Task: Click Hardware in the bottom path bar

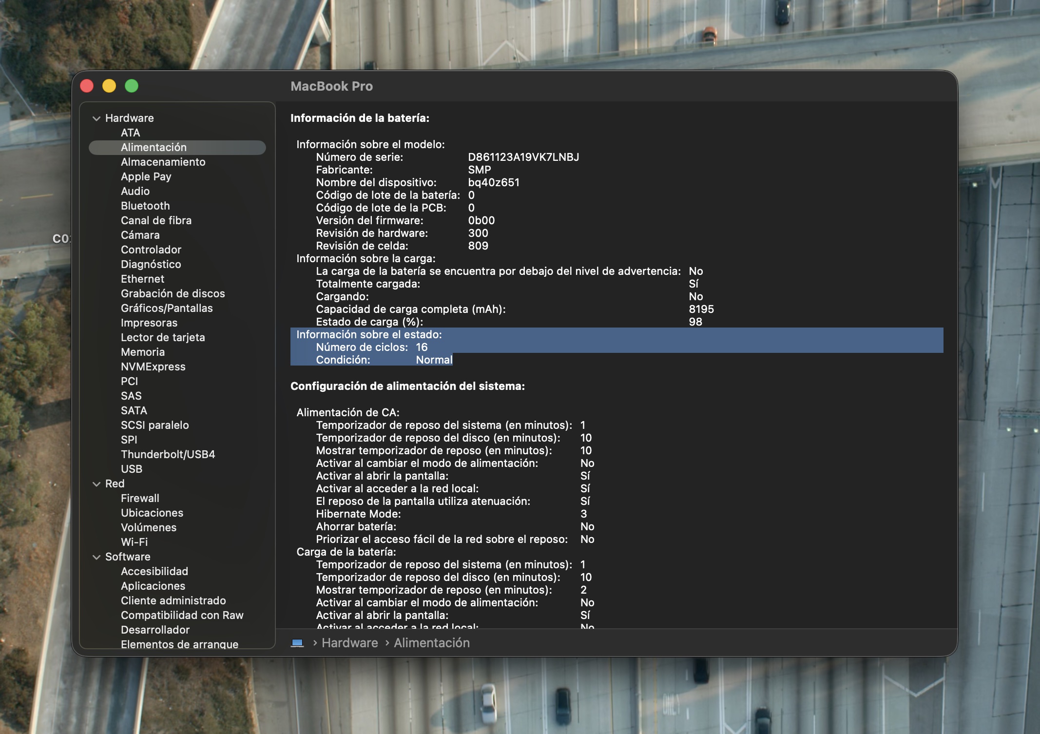Action: (x=349, y=643)
